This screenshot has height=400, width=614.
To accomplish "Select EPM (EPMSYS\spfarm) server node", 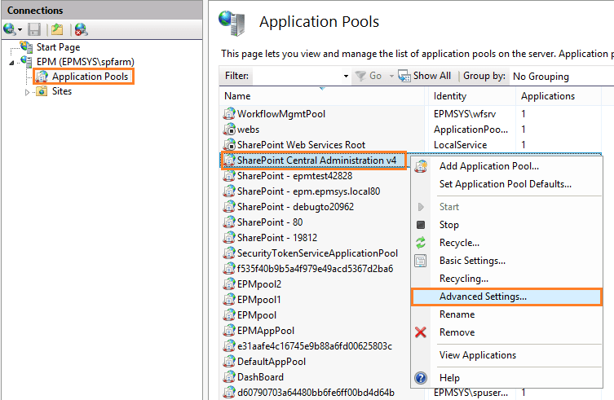I will coord(86,62).
